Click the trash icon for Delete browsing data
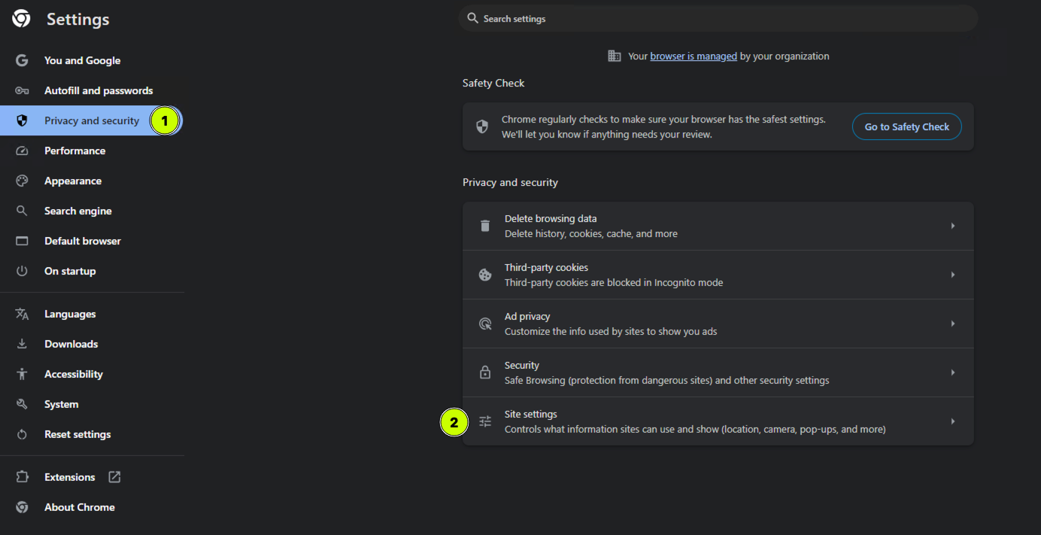Viewport: 1041px width, 535px height. [485, 226]
